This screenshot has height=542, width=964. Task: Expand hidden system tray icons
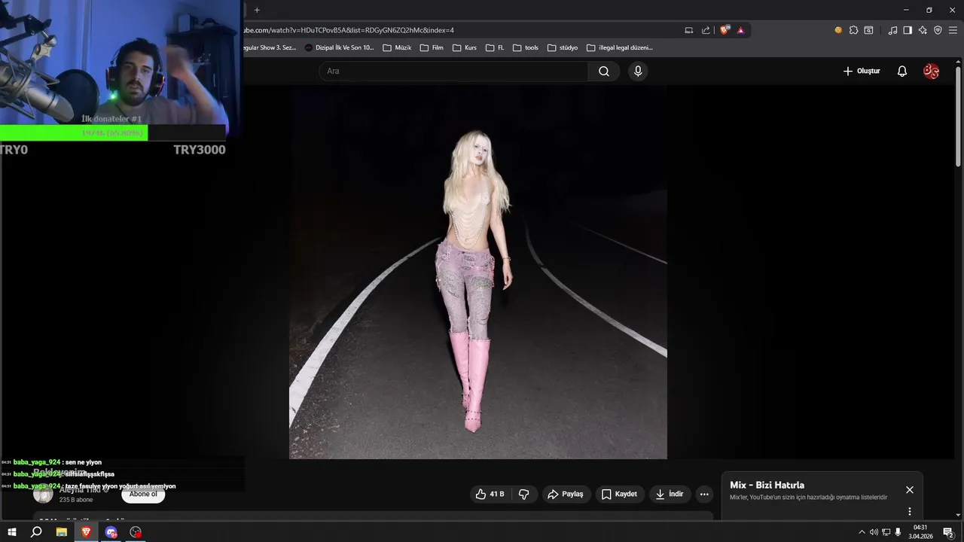pos(862,532)
